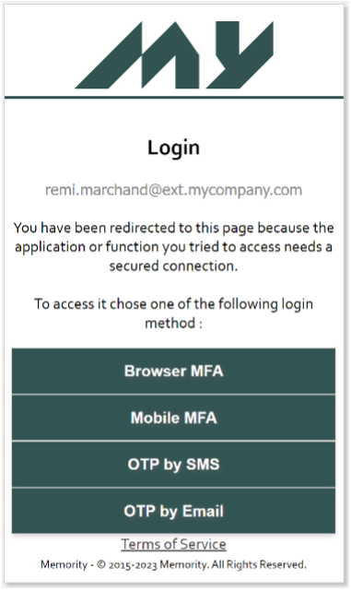Choose the Browser MFA login method
The height and width of the screenshot is (591, 351).
(x=173, y=372)
